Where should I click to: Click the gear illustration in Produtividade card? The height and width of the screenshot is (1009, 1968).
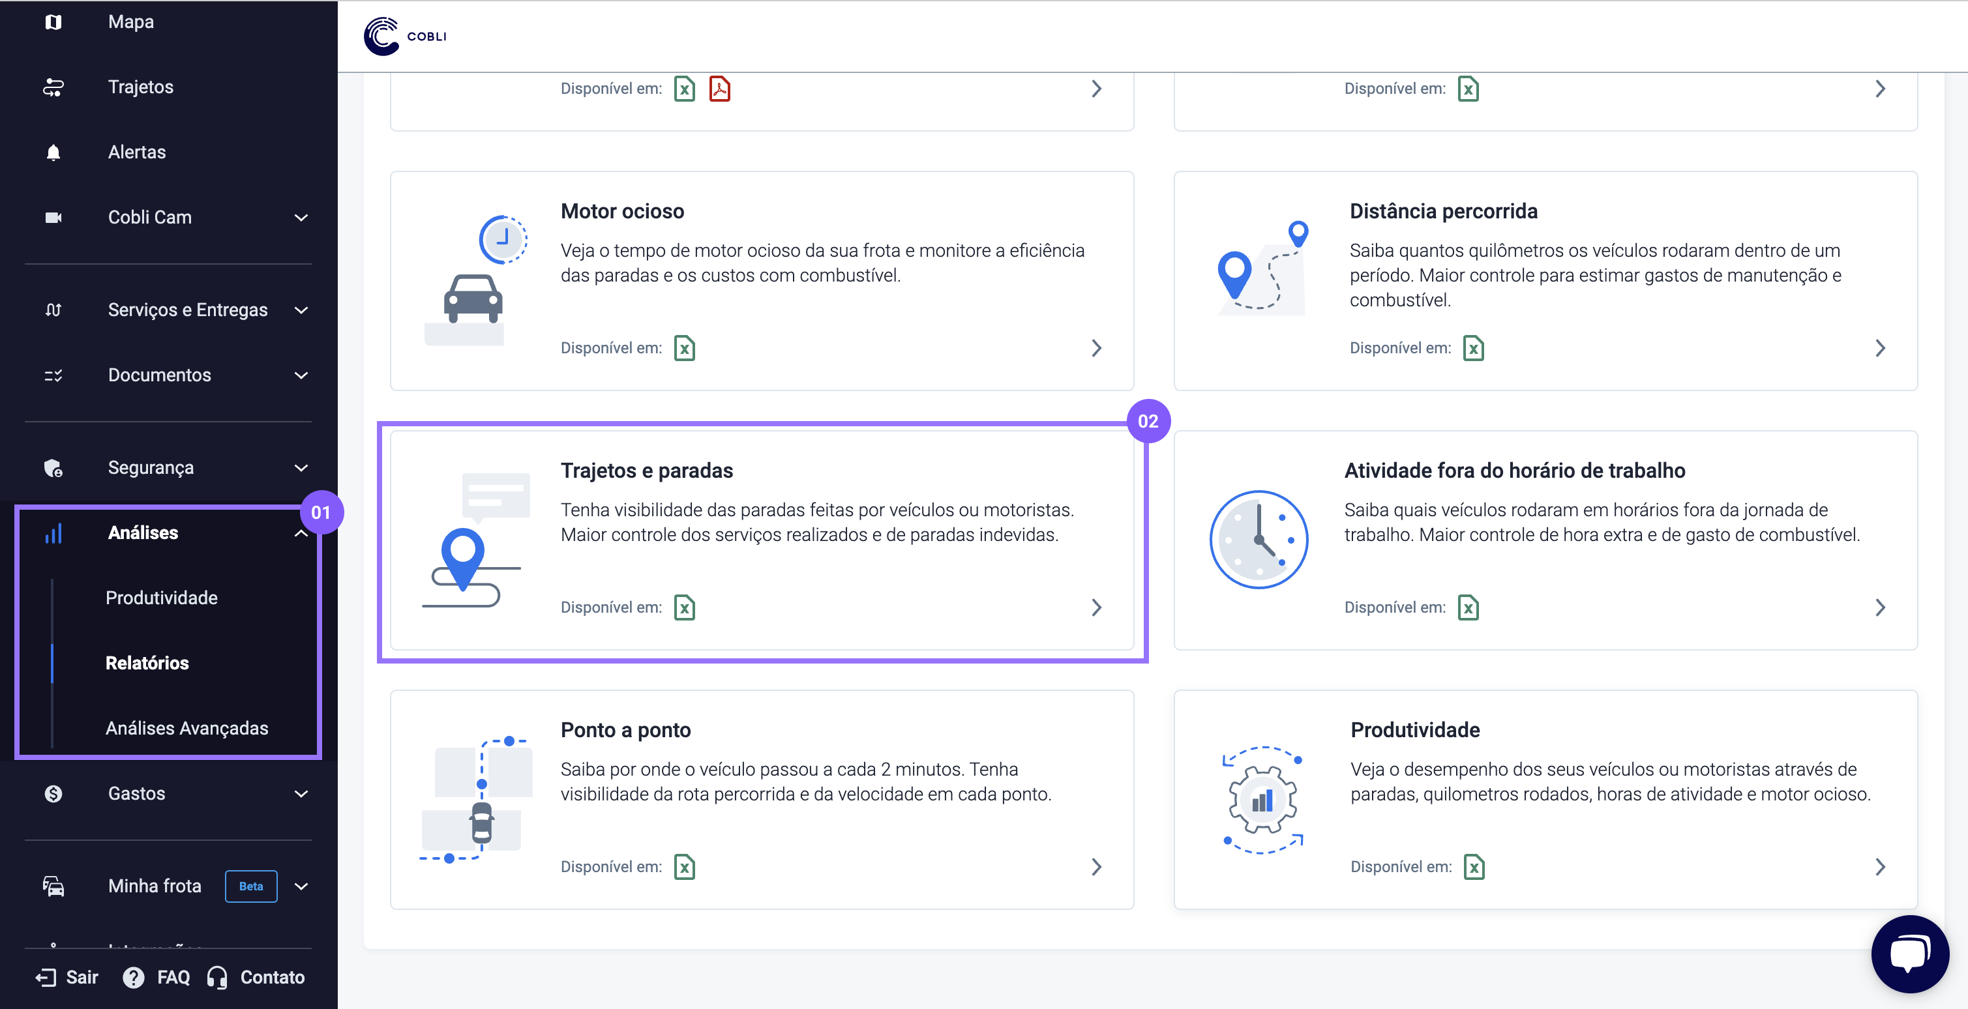[1263, 800]
